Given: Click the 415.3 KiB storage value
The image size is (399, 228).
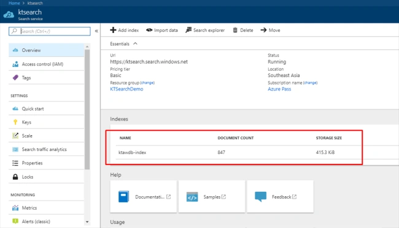Looking at the screenshot, I should (325, 152).
